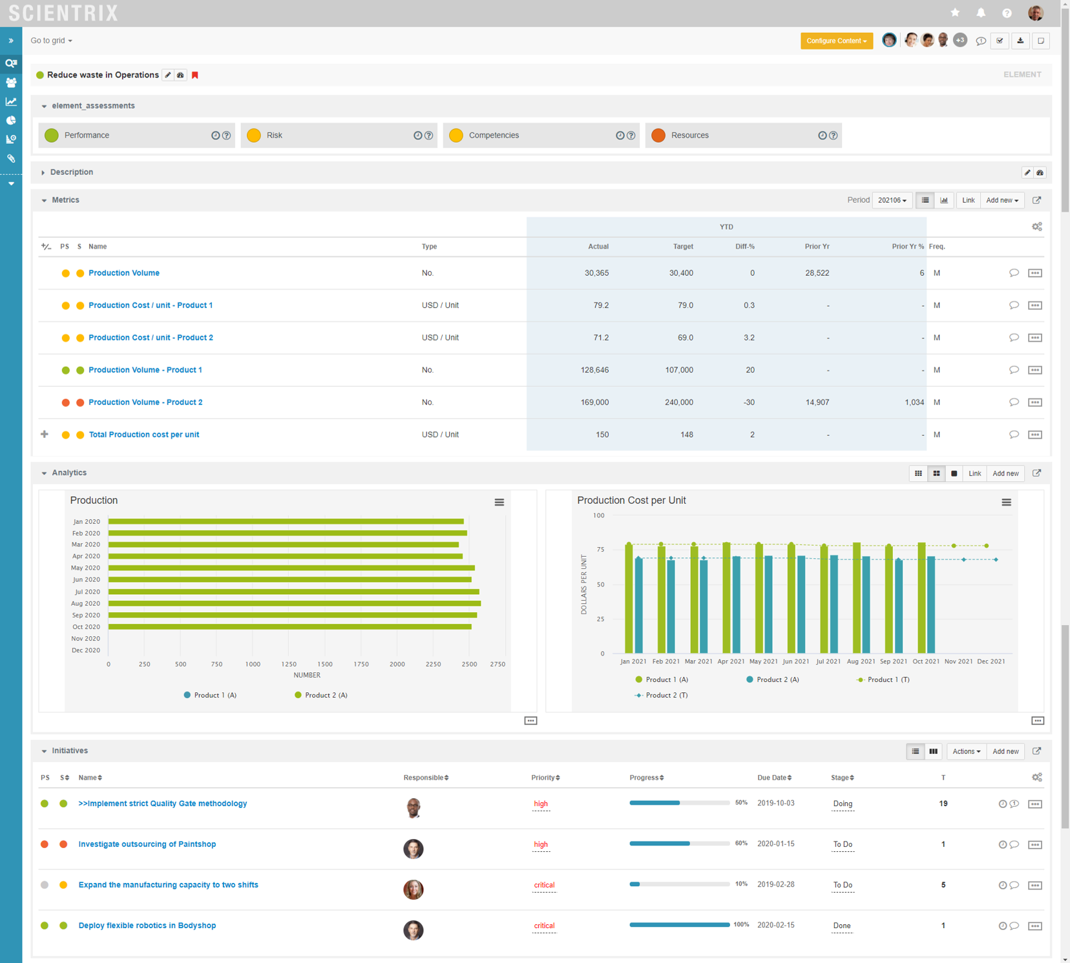1070x963 pixels.
Task: Click Add new button in Analytics section
Action: coord(1005,473)
